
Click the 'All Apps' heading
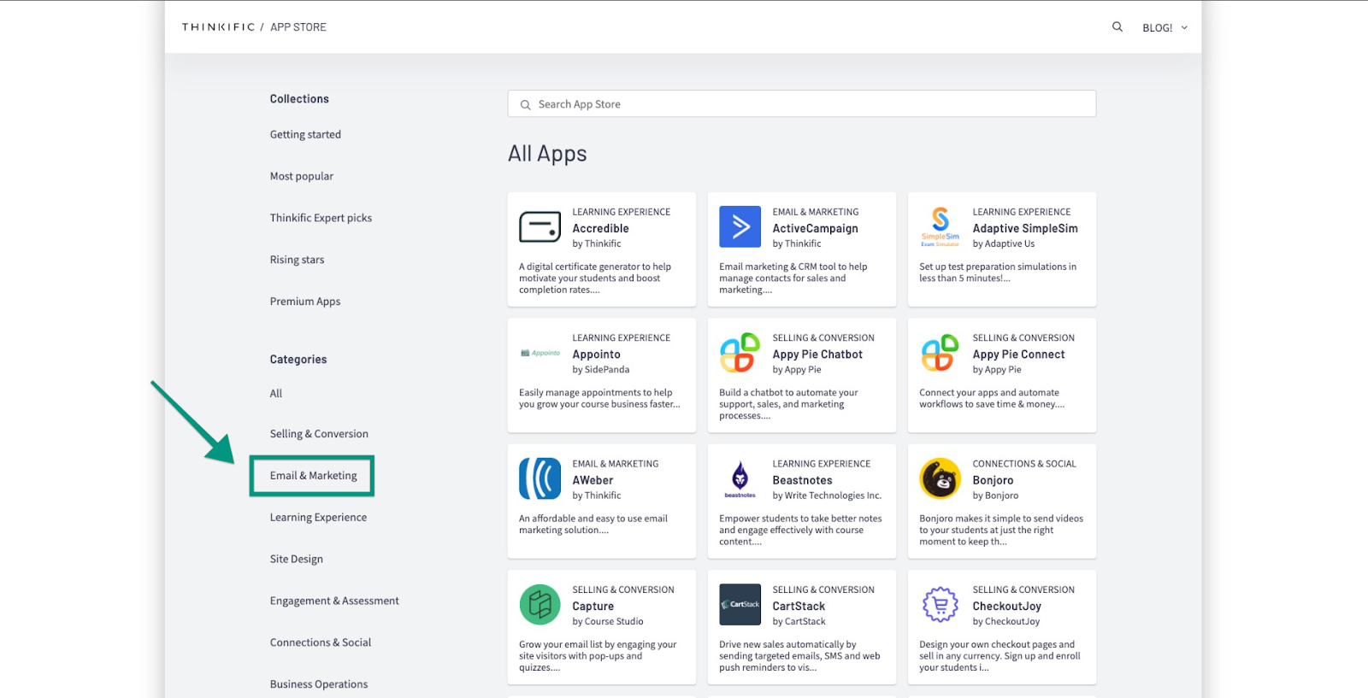click(x=547, y=154)
